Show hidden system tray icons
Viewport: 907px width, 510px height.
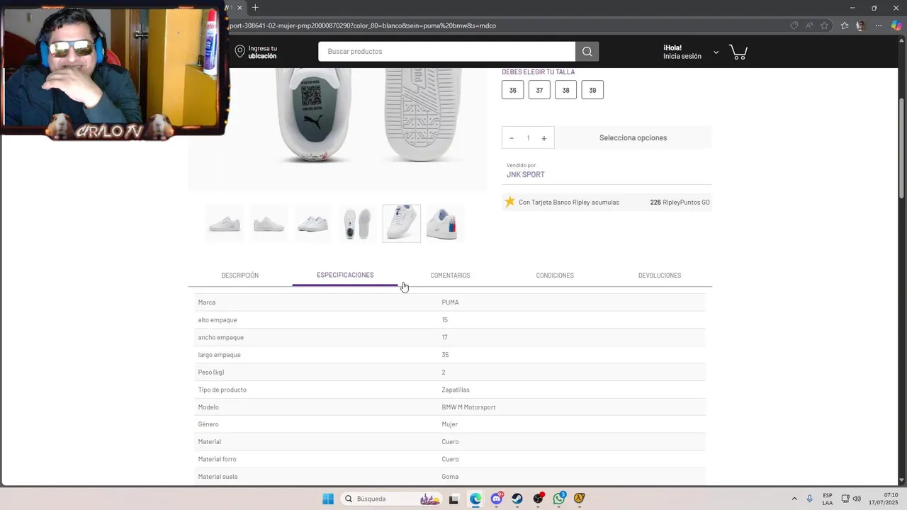[794, 499]
